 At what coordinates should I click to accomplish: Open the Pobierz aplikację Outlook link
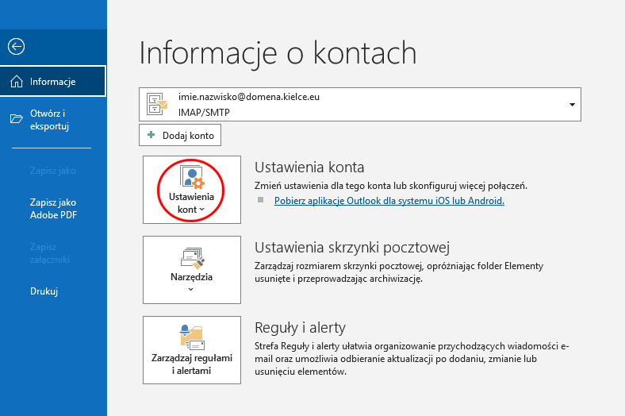[x=389, y=201]
